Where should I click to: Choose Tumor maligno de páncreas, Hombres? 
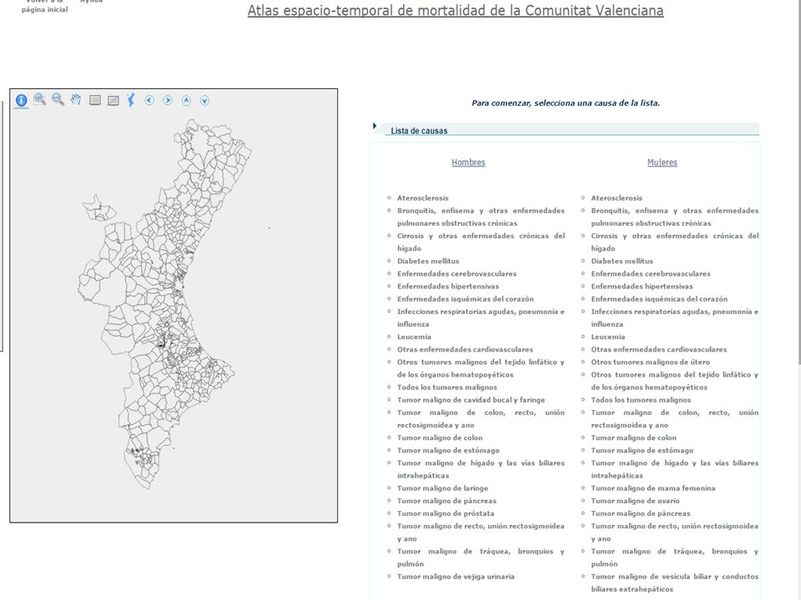pos(446,501)
